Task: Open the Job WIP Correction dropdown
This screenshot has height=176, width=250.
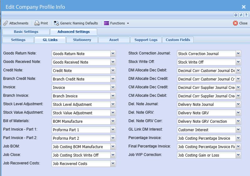Action: click(x=238, y=155)
